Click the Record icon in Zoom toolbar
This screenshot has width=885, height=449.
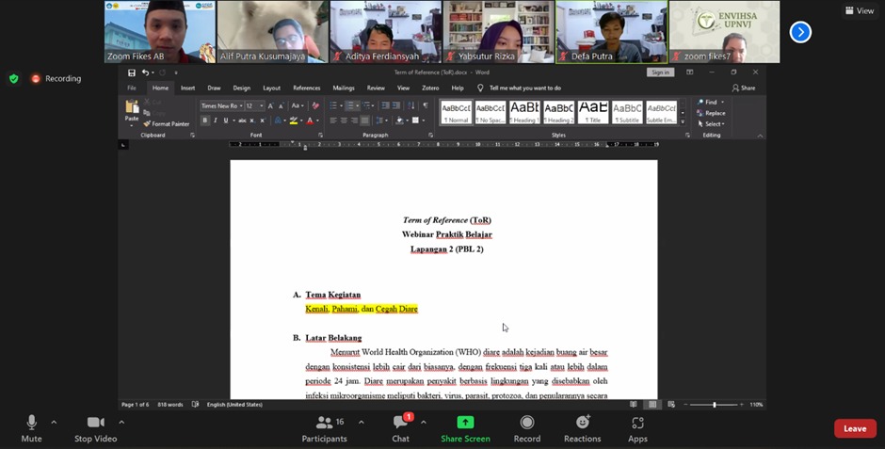coord(527,423)
